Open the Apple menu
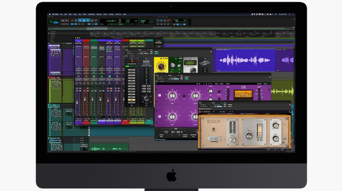342x191 pixels. (x=50, y=14)
